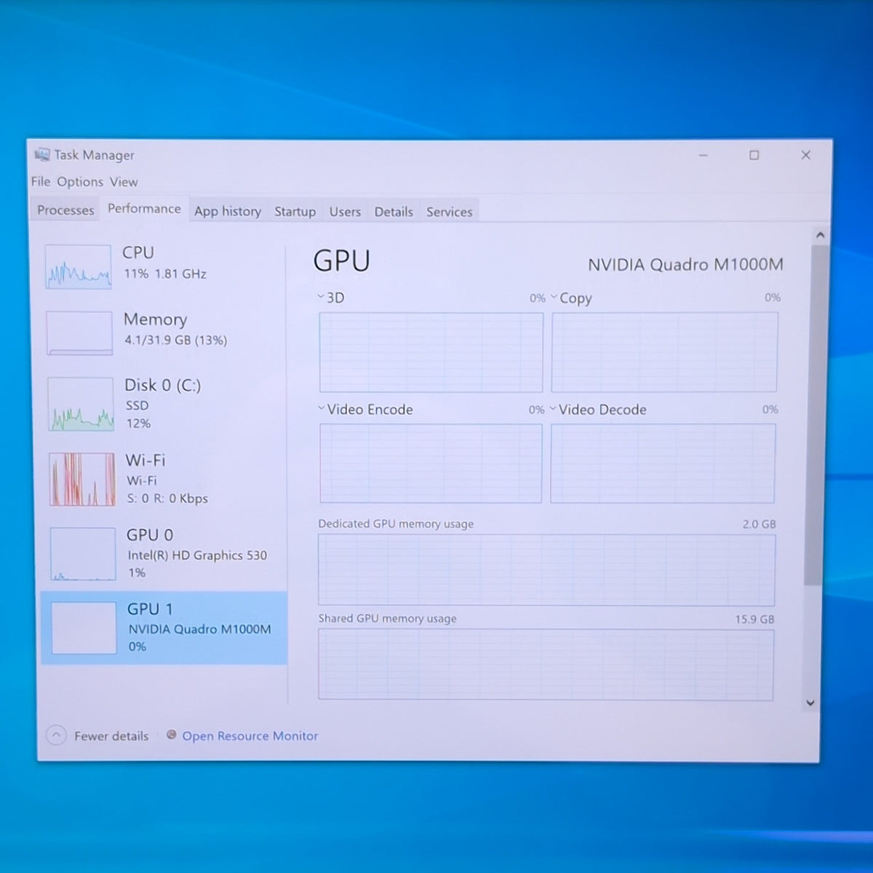The image size is (873, 873).
Task: Switch to the Processes tab
Action: 65,210
